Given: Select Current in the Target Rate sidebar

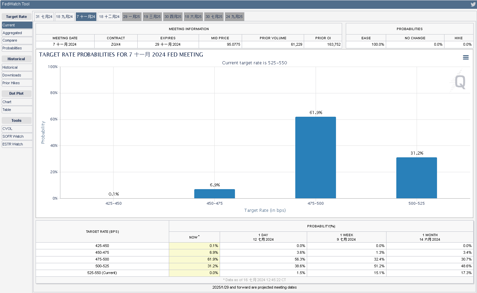Looking at the screenshot, I should 17,25.
